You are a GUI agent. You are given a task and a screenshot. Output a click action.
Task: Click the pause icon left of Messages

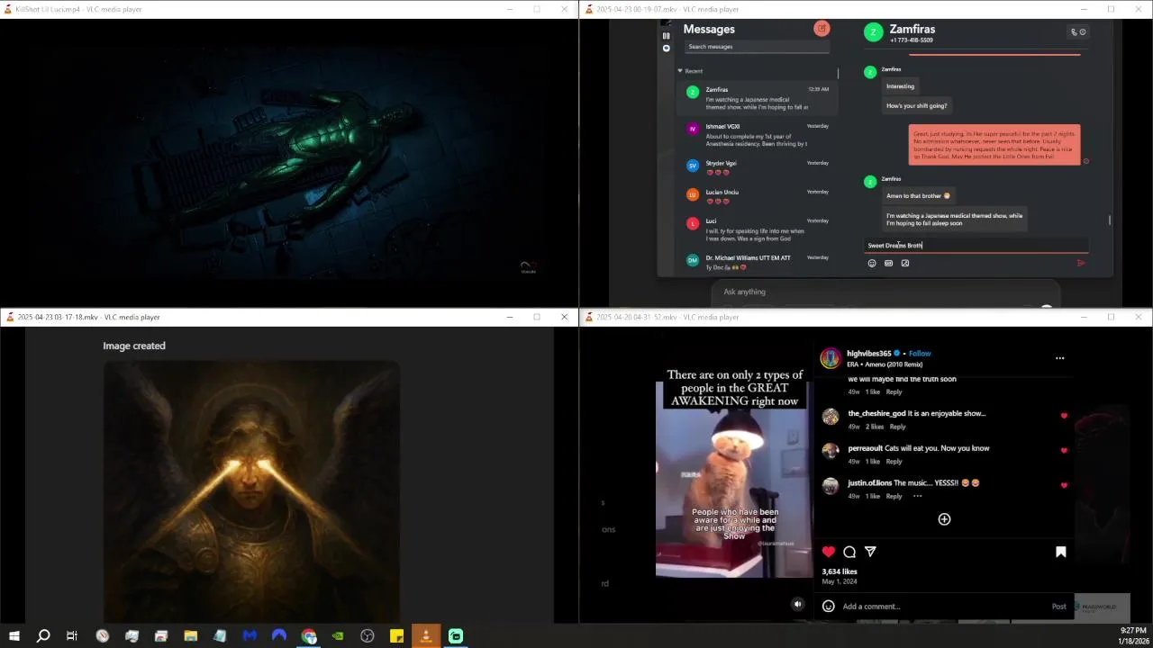click(x=666, y=36)
